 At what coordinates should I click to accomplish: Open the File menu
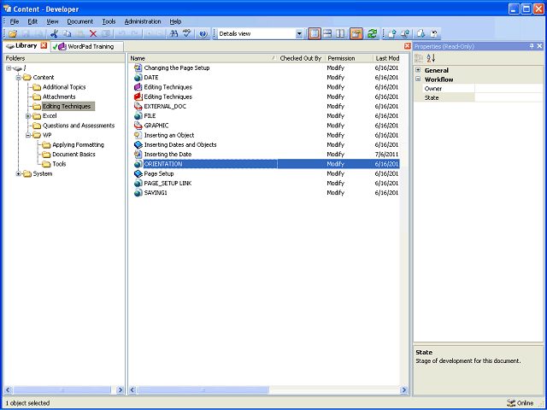[x=15, y=21]
